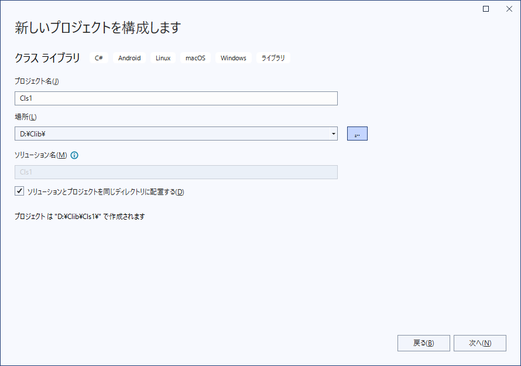The width and height of the screenshot is (521, 366).
Task: Click the 場所(L) label
Action: (25, 117)
